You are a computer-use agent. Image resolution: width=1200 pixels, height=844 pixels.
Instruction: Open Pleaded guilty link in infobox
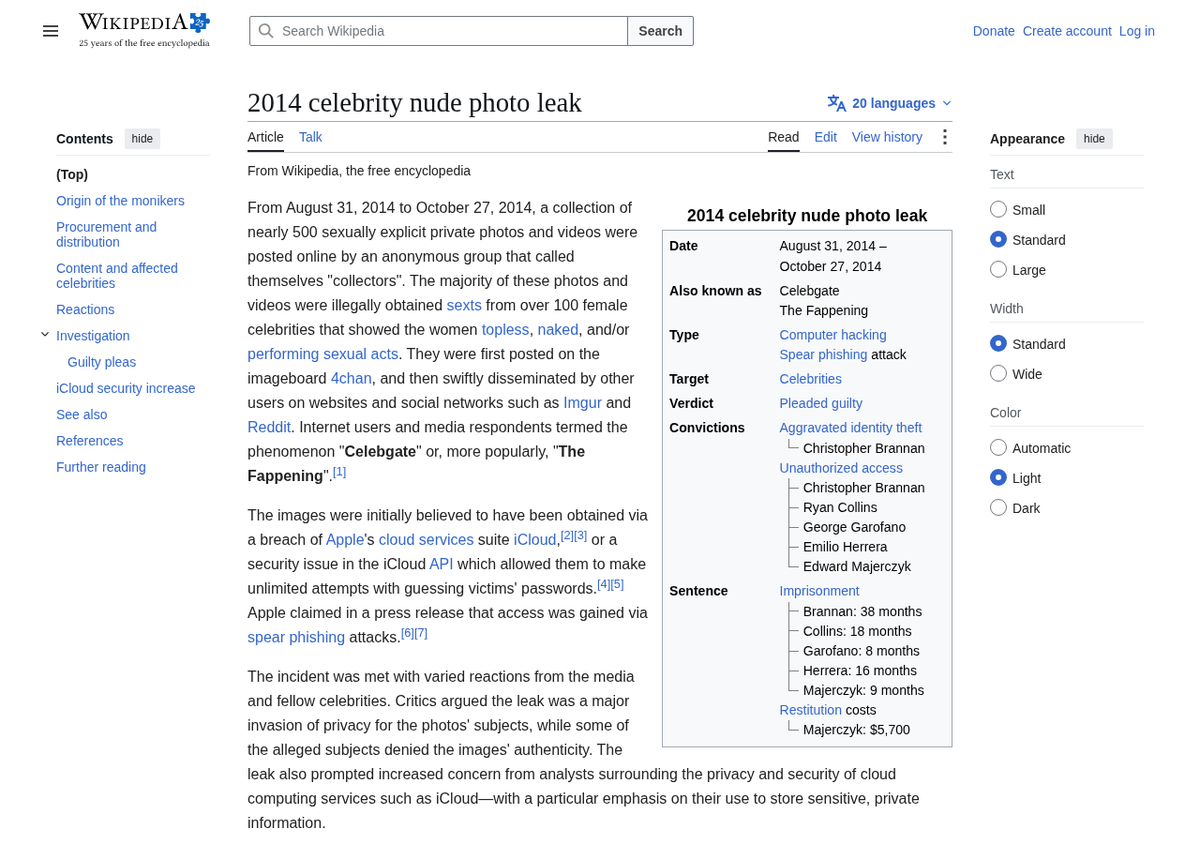[820, 403]
